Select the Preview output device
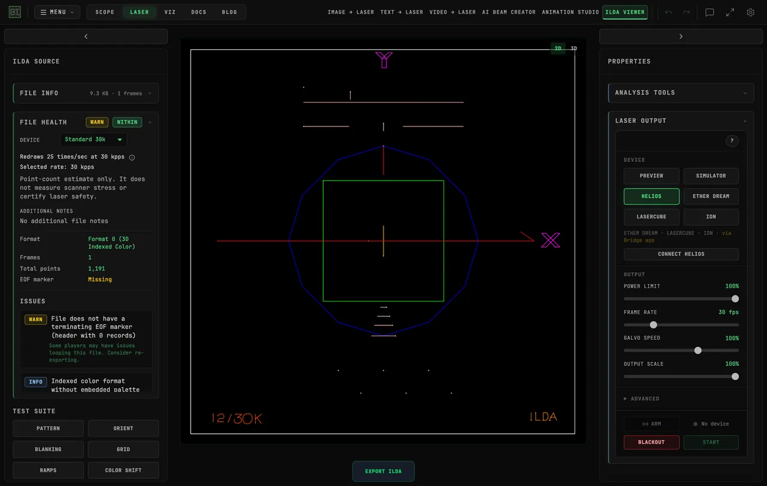767x486 pixels. tap(651, 176)
